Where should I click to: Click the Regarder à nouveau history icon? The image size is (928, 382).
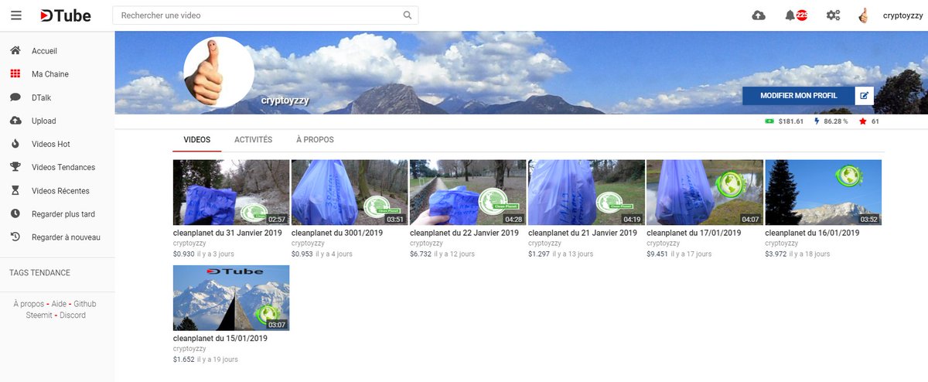pyautogui.click(x=15, y=237)
